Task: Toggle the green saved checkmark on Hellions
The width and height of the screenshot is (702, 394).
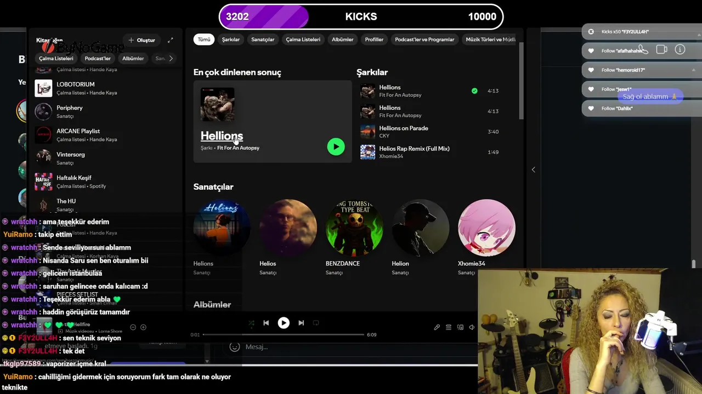Action: [x=474, y=91]
